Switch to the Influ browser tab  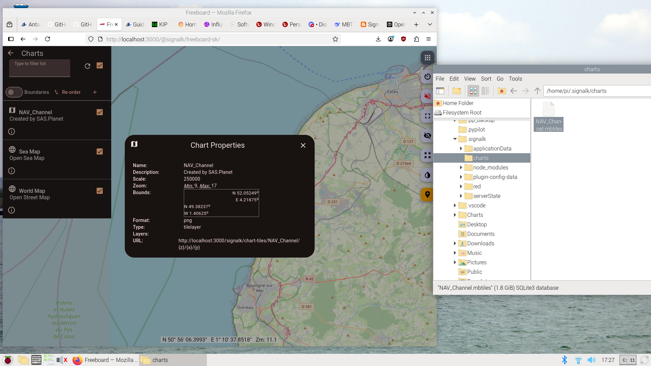(x=213, y=24)
